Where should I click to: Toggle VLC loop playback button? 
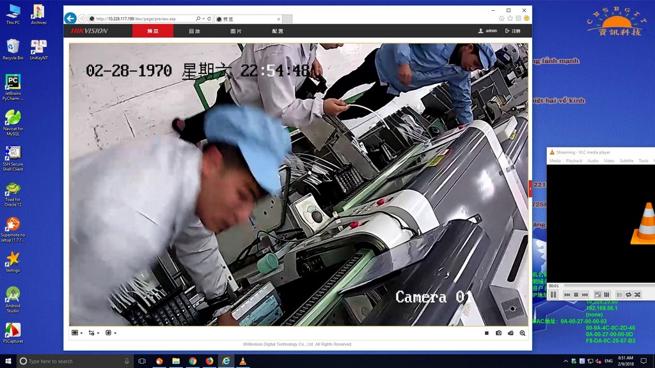[628, 295]
